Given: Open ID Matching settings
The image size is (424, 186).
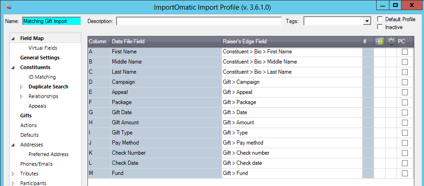Looking at the screenshot, I should click(42, 77).
